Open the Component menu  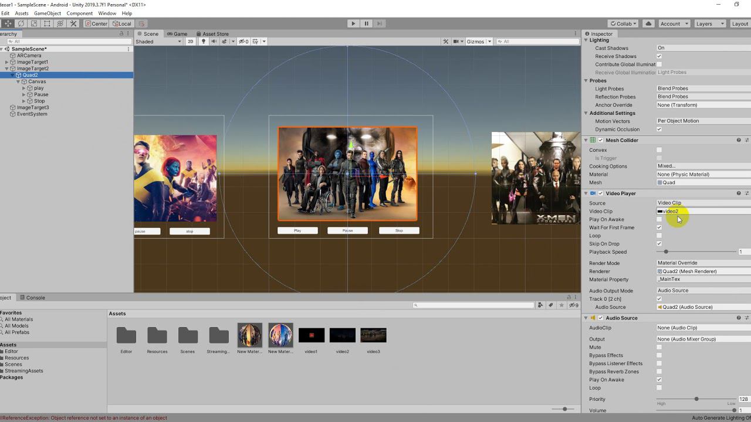80,13
